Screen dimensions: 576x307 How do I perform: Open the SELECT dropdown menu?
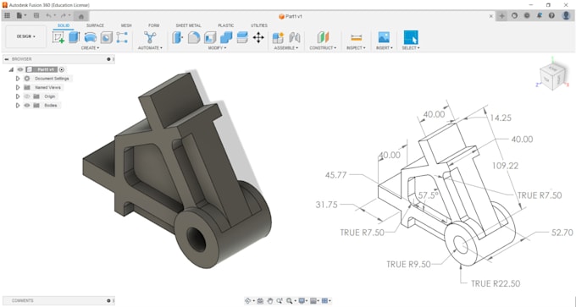[411, 48]
